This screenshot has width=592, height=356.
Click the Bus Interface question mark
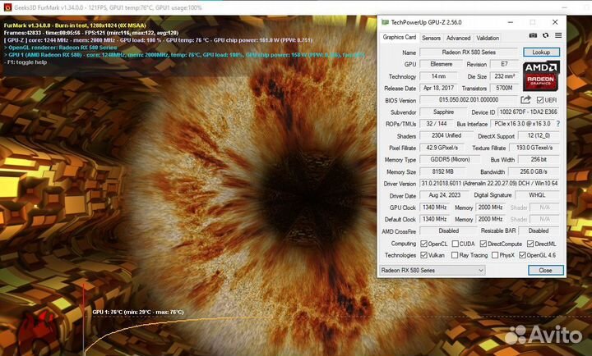(558, 124)
